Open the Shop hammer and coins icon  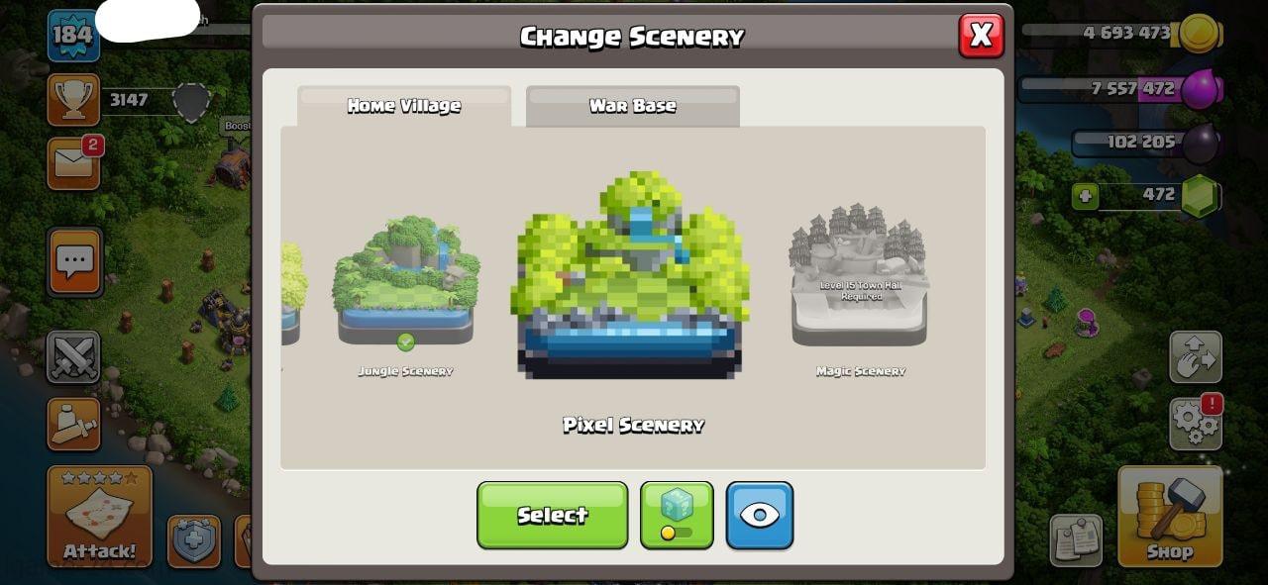(1170, 516)
